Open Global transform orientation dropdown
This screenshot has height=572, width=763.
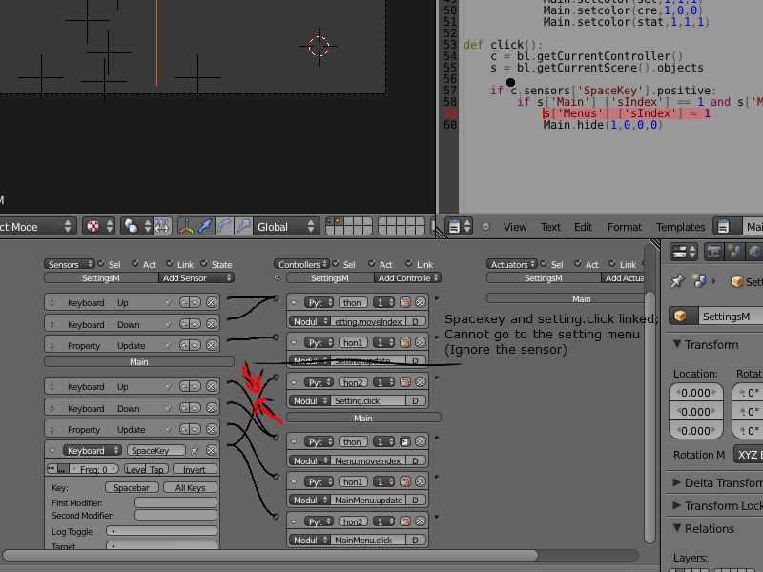pyautogui.click(x=286, y=226)
